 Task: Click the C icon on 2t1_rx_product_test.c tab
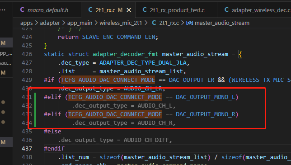[x=145, y=9]
